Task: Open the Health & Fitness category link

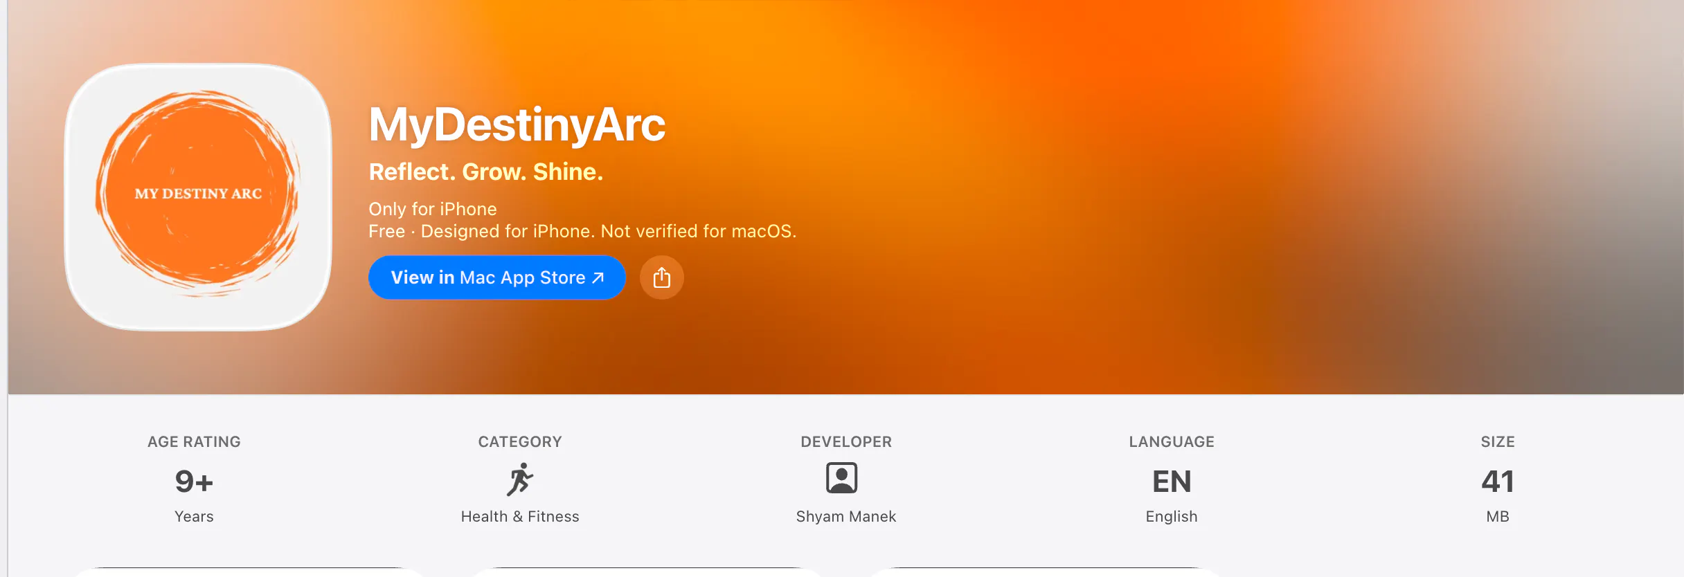Action: [520, 516]
